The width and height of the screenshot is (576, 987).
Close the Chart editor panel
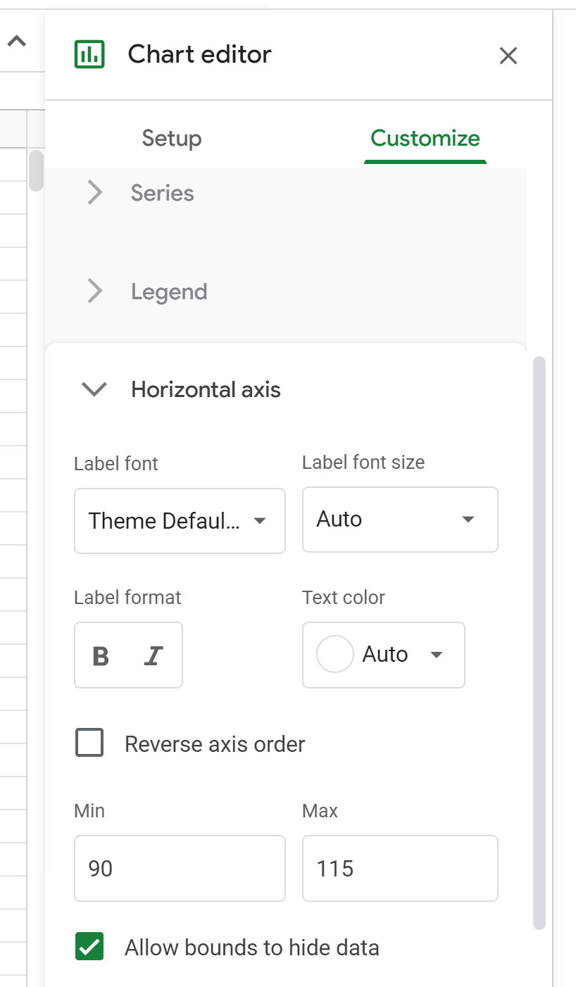508,56
